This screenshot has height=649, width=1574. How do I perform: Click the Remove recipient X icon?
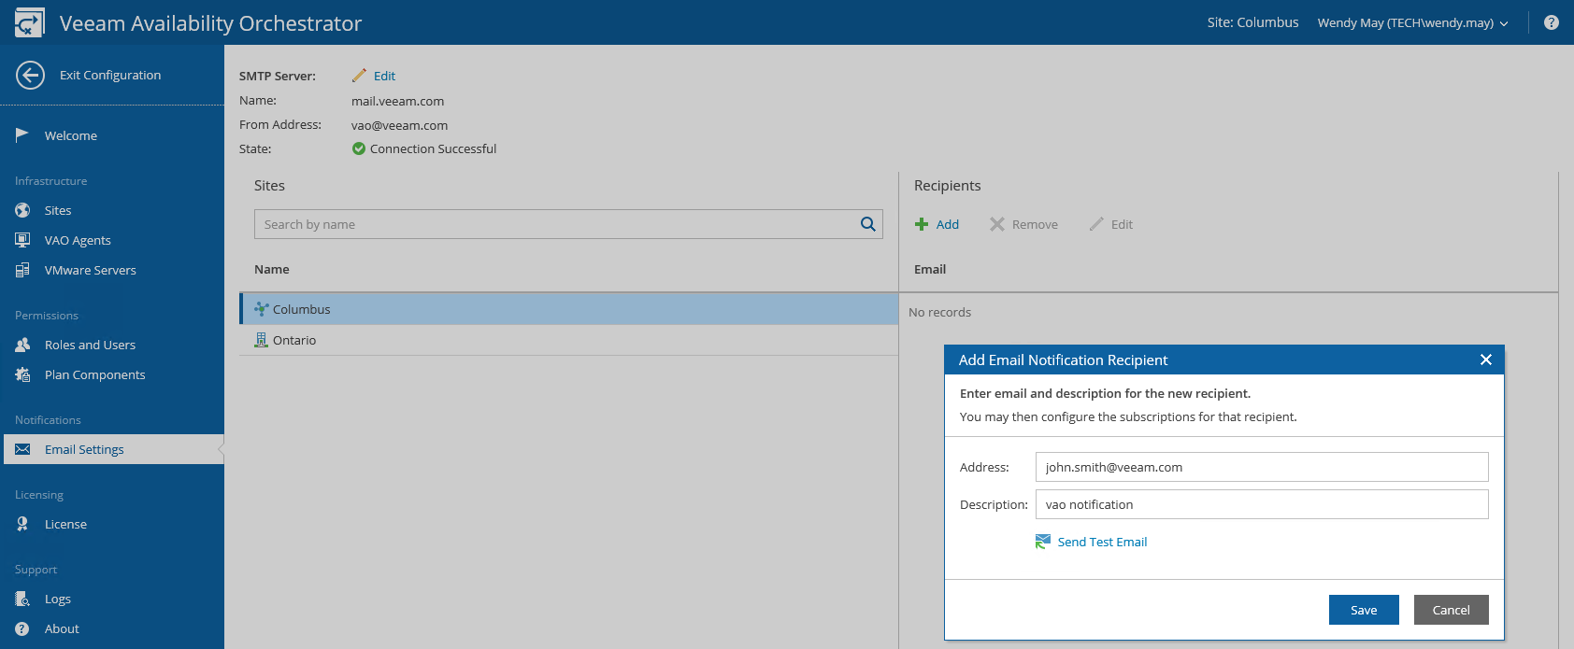[x=997, y=224]
